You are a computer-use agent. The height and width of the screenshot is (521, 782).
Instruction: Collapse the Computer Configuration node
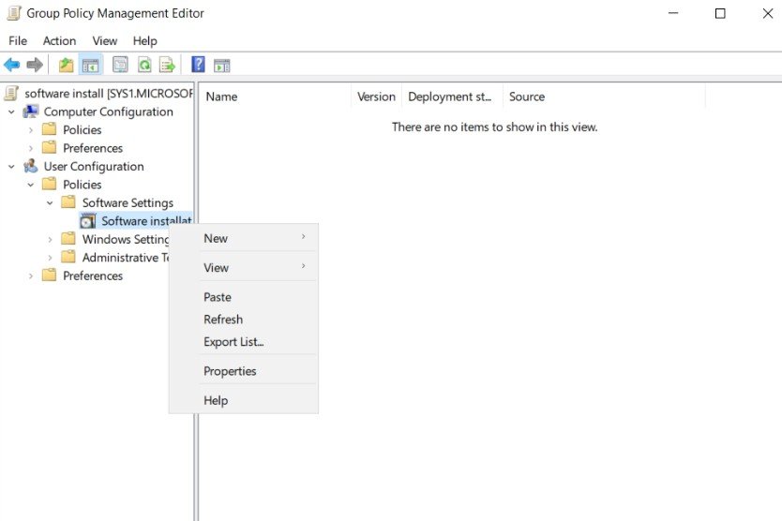(x=11, y=112)
